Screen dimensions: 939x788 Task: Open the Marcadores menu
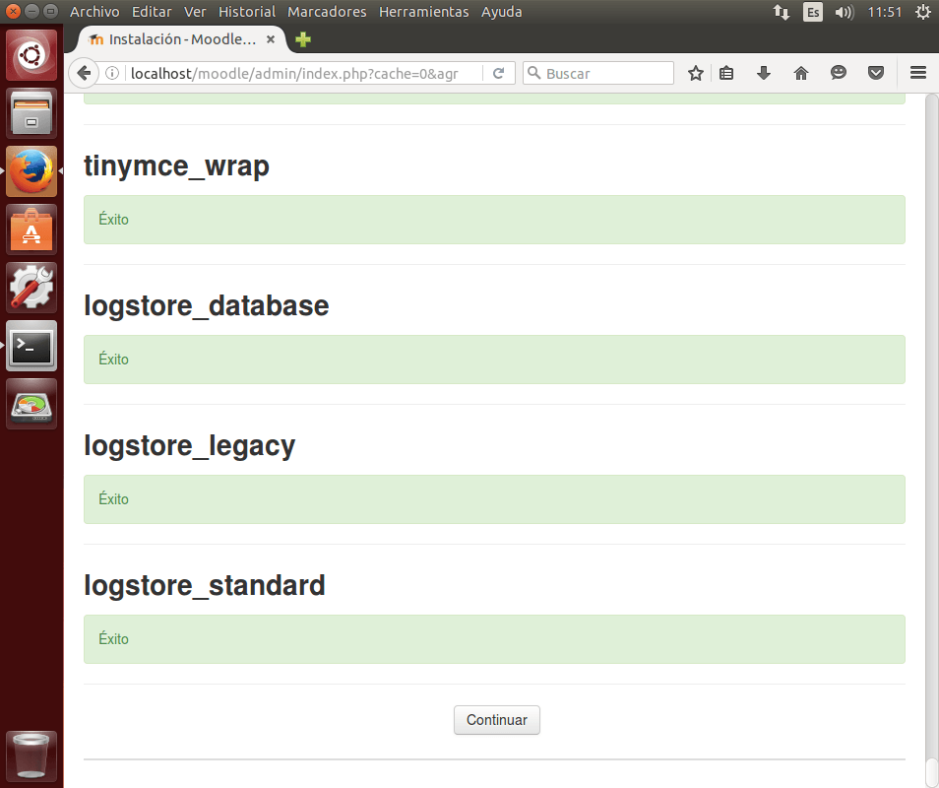pos(327,12)
